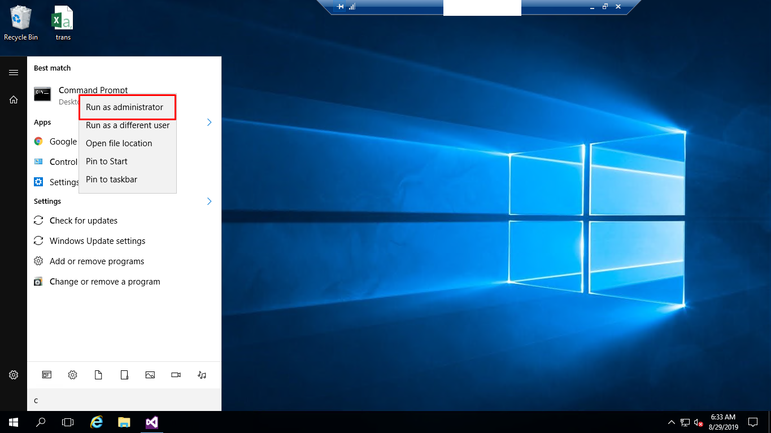
Task: Click the network status tray icon
Action: click(685, 422)
